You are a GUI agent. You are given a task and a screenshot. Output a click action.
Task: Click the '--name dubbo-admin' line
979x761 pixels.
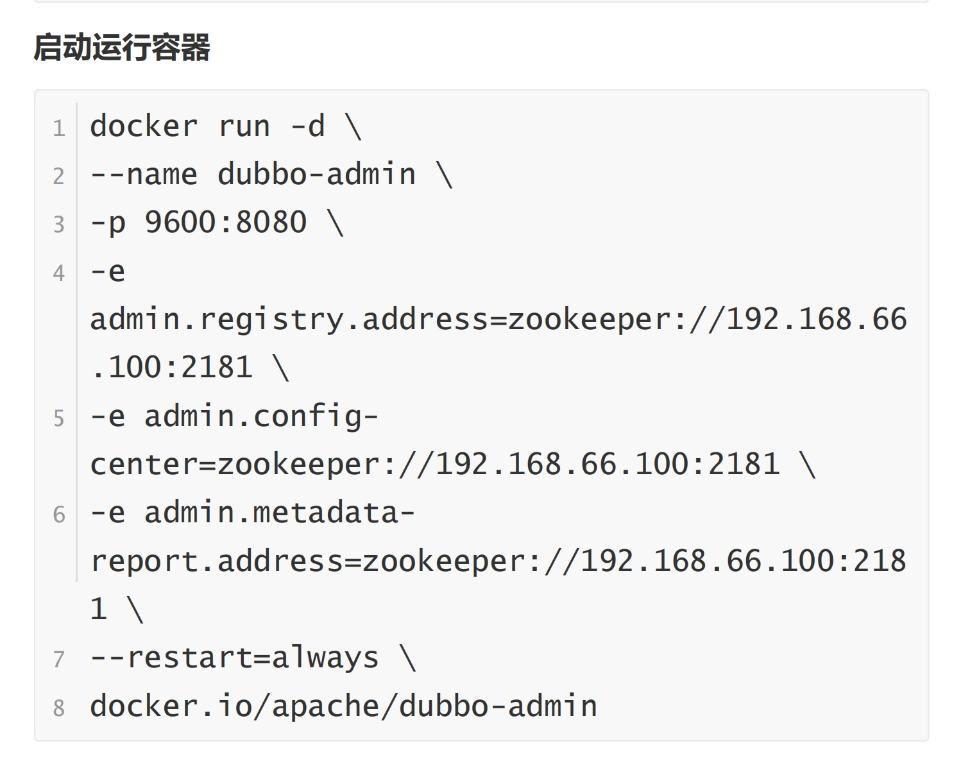click(x=253, y=175)
